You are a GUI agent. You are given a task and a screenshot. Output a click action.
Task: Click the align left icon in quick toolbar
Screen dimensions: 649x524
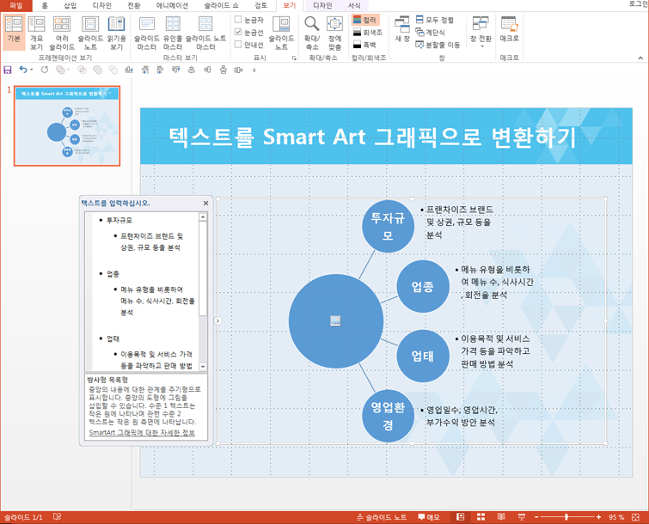pyautogui.click(x=160, y=70)
